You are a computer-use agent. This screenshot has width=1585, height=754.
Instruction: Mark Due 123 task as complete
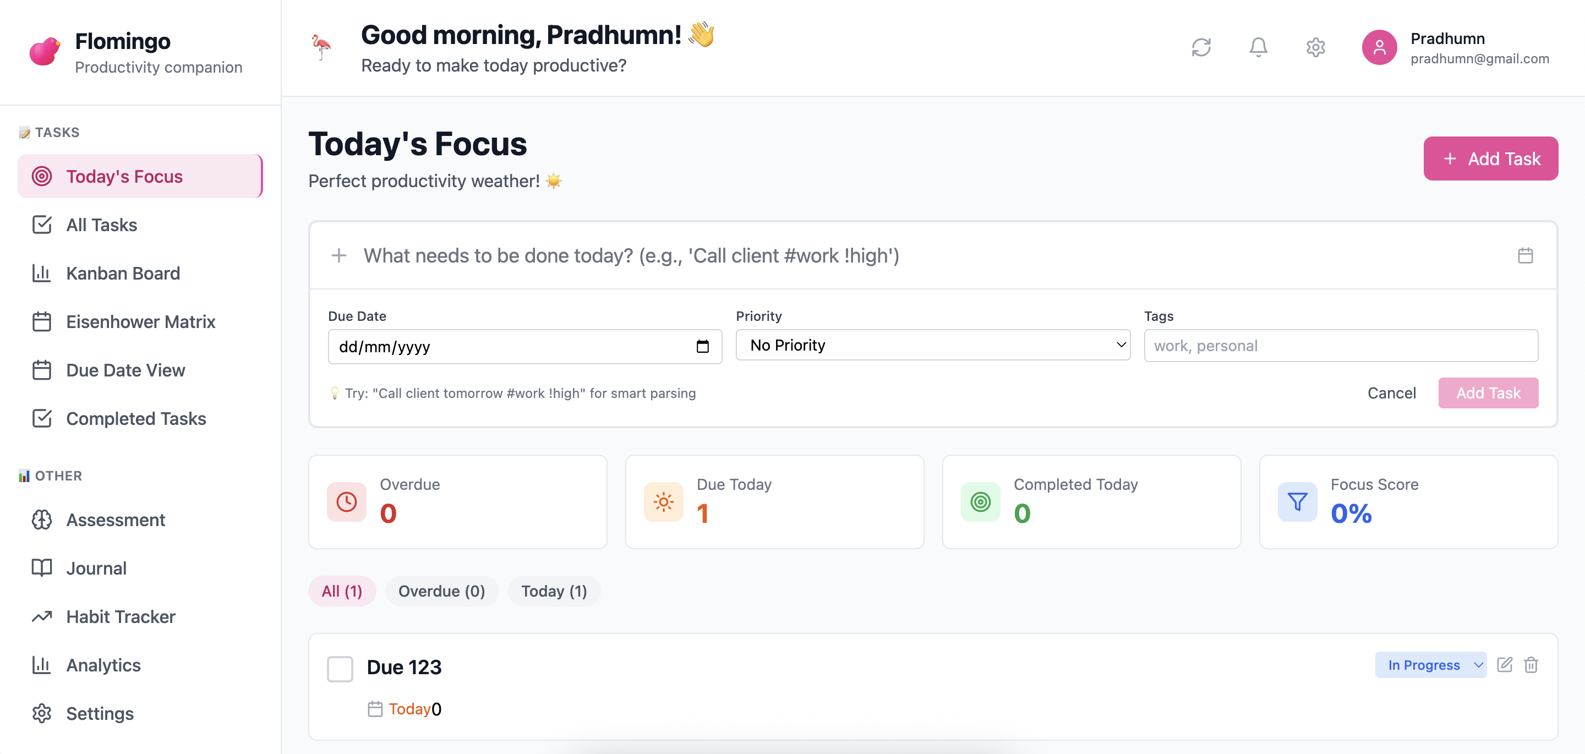click(340, 669)
